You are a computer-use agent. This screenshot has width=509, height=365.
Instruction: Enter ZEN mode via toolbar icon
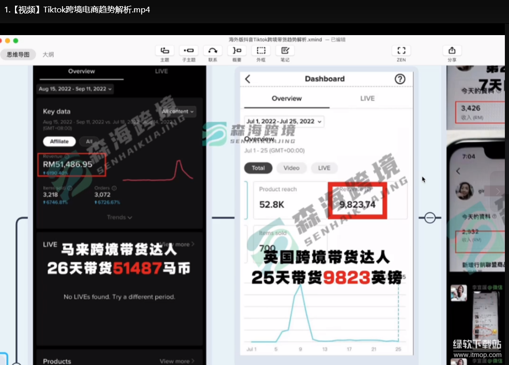coord(401,51)
